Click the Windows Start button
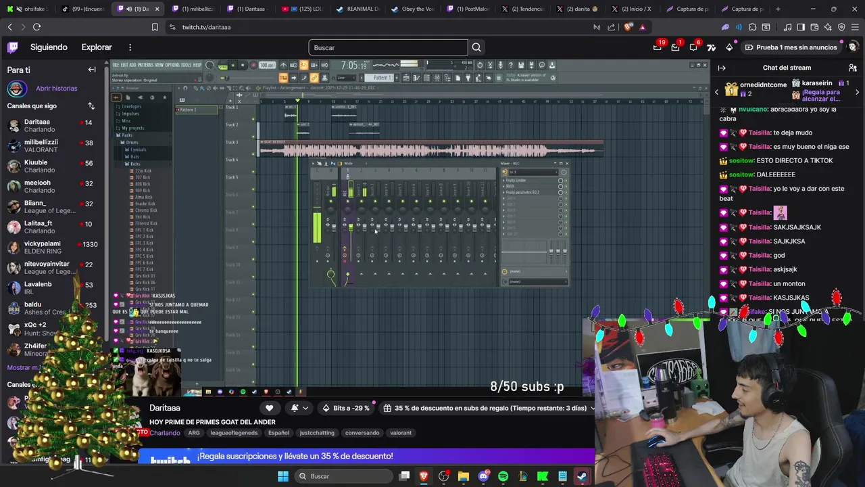 pos(283,476)
